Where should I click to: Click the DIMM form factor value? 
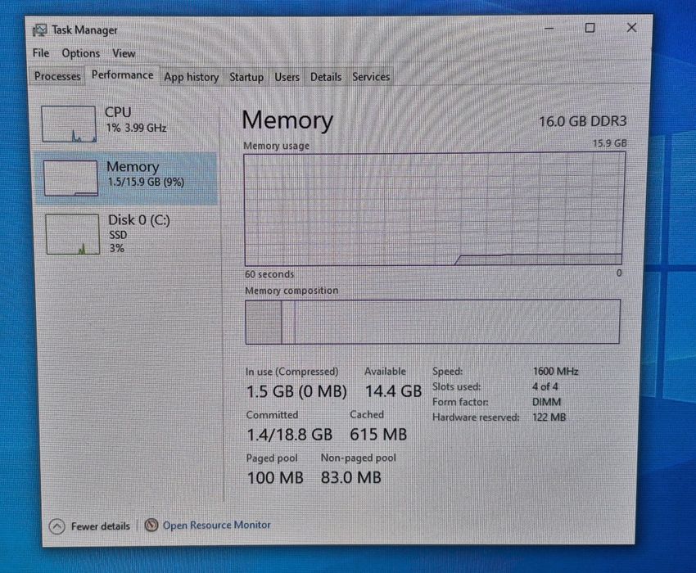pyautogui.click(x=546, y=402)
